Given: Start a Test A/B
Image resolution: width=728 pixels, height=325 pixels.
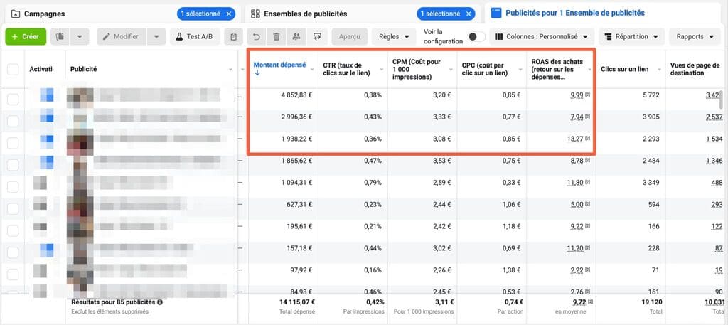Looking at the screenshot, I should [x=195, y=37].
